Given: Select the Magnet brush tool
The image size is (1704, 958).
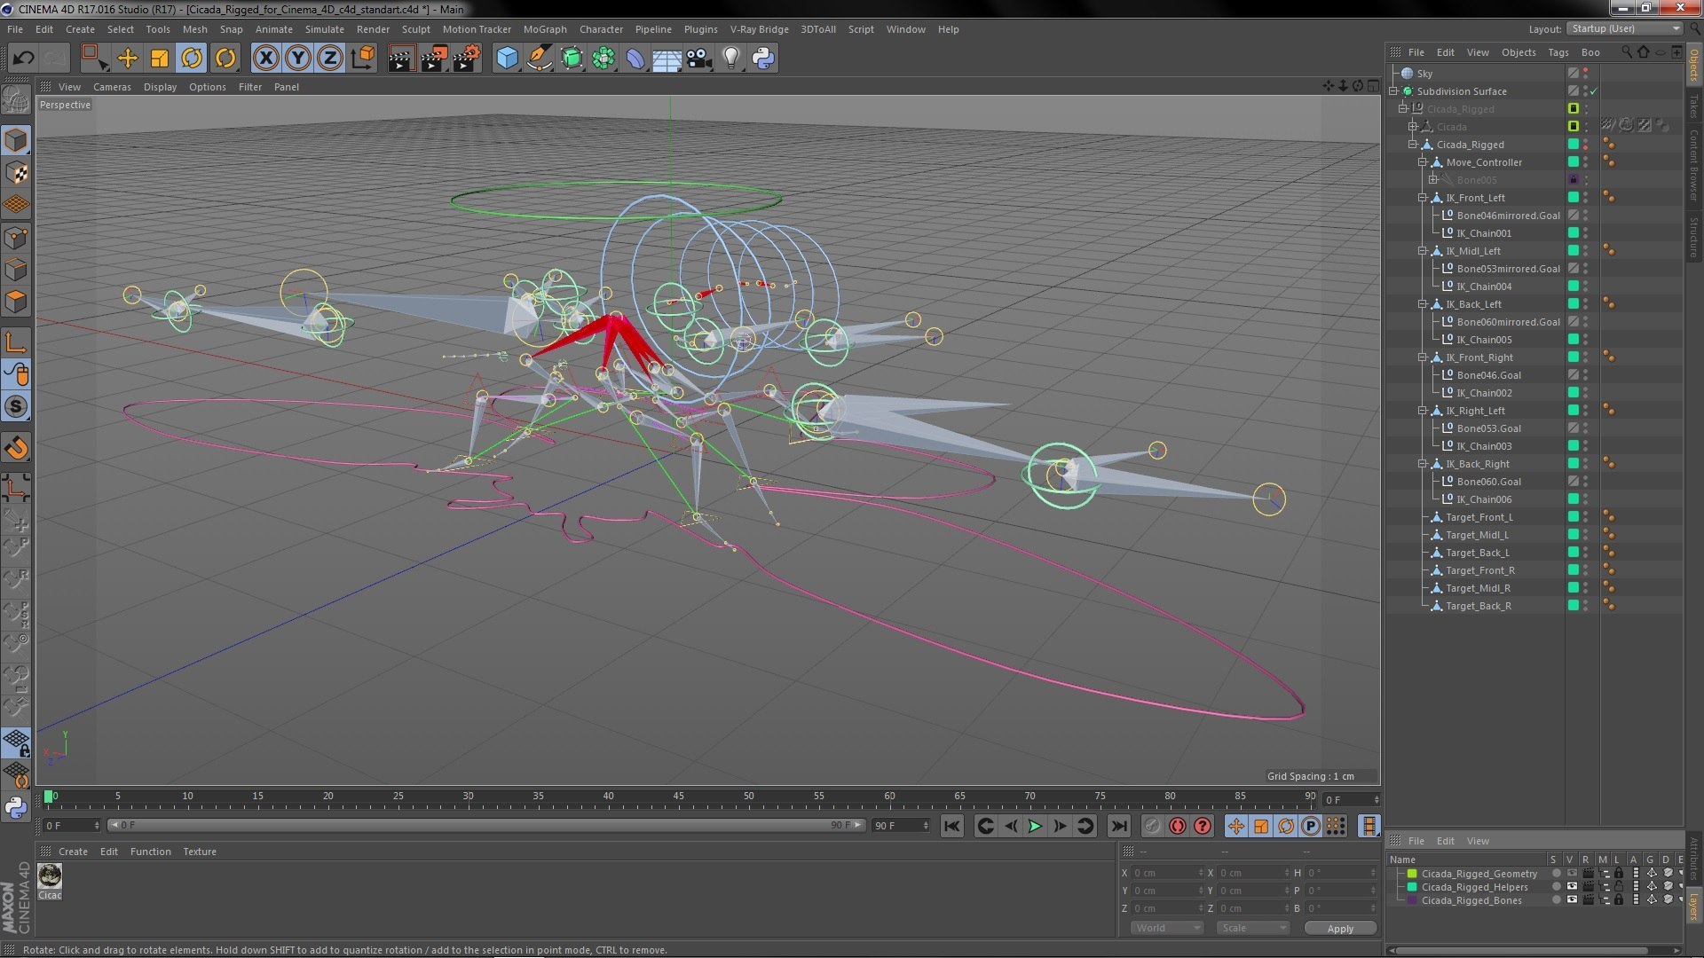Looking at the screenshot, I should (16, 448).
